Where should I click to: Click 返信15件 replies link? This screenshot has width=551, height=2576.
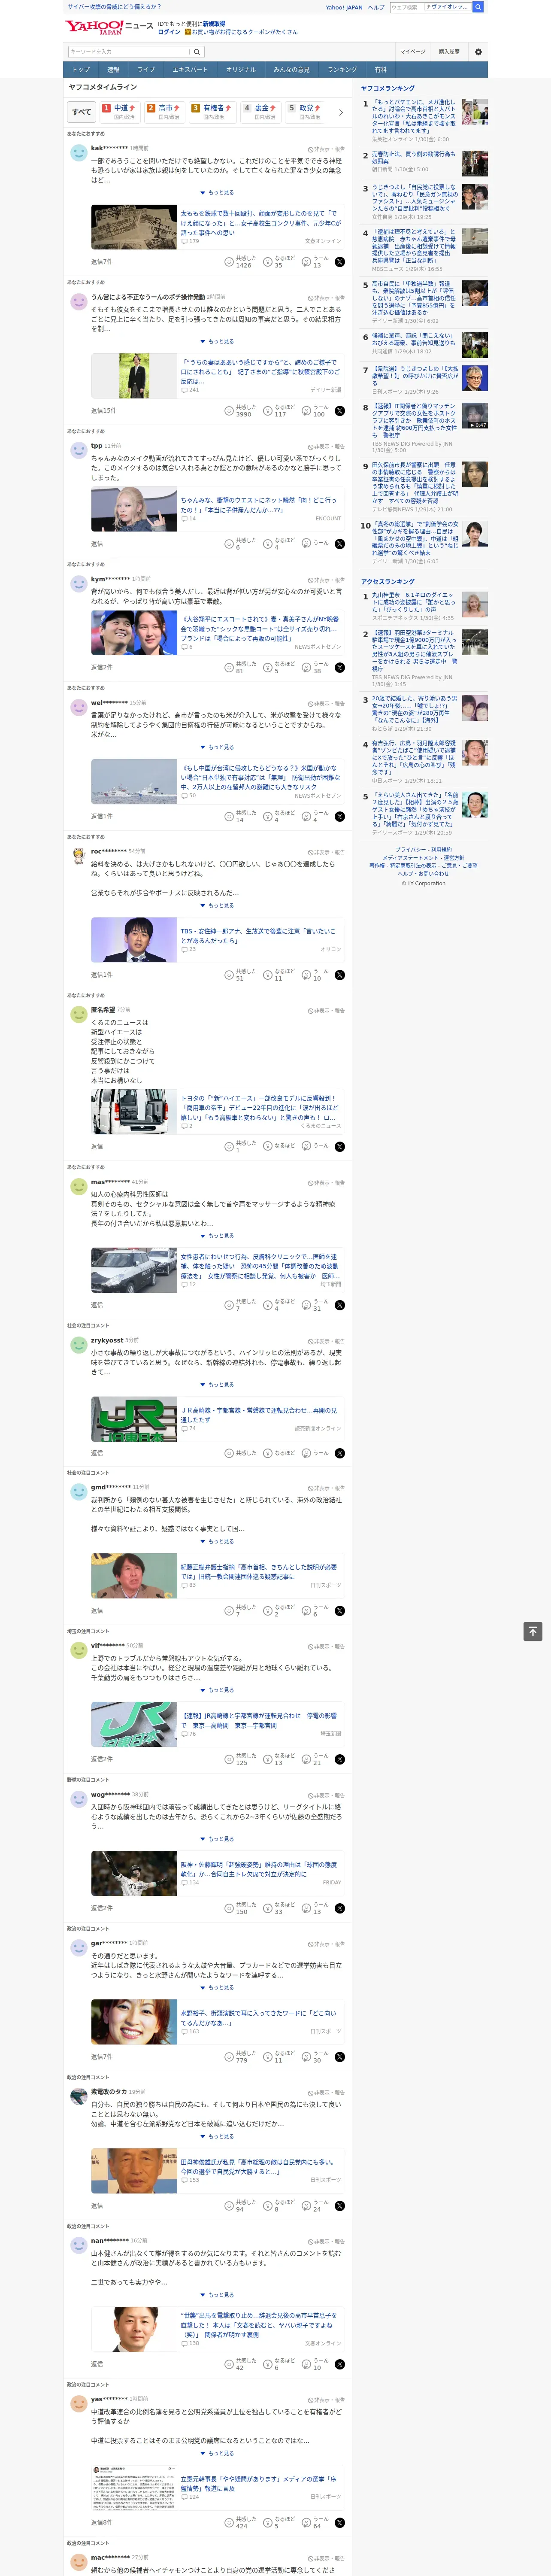103,411
